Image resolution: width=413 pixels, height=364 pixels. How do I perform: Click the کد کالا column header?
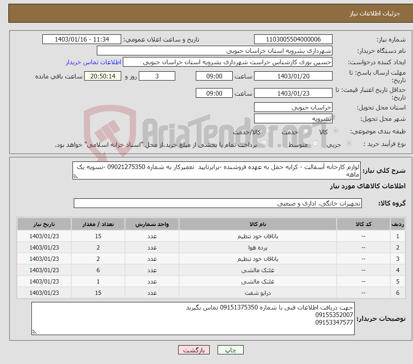(x=364, y=224)
